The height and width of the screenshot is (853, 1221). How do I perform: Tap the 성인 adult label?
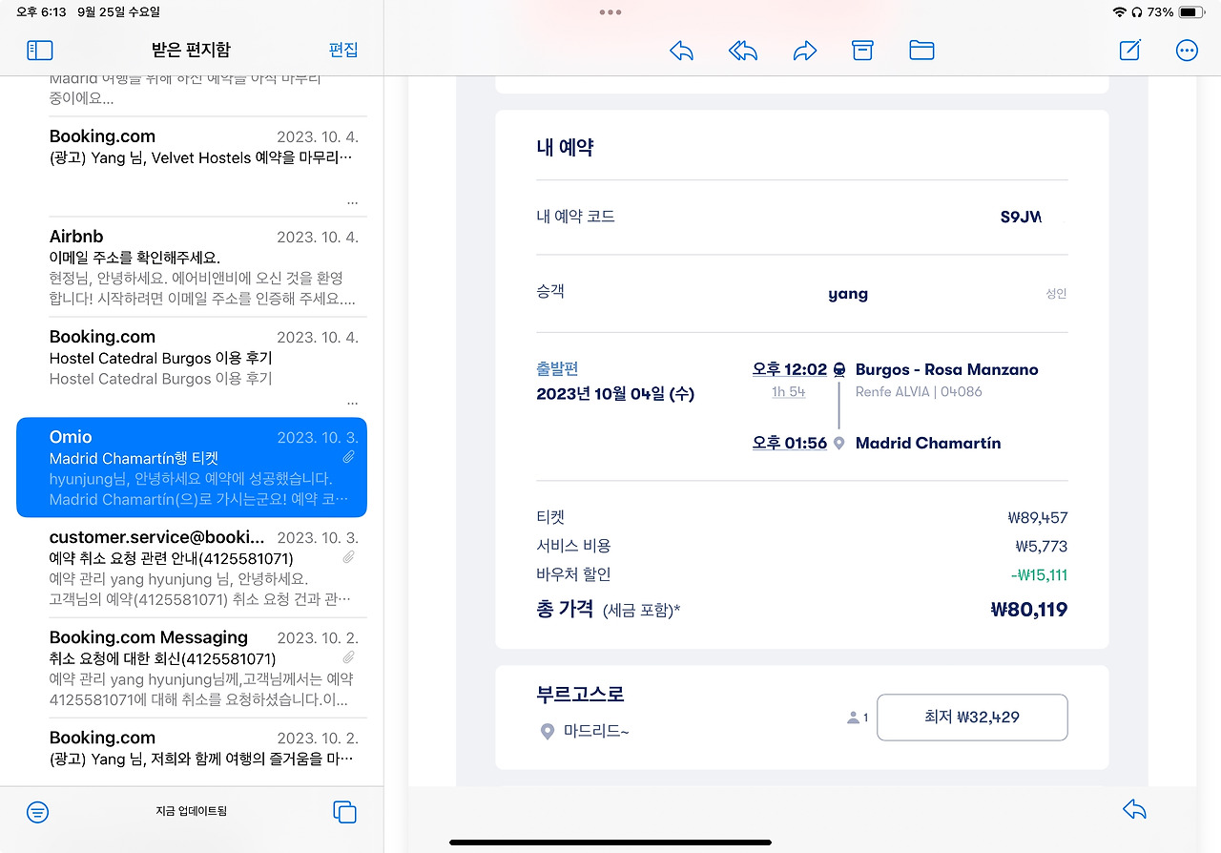[x=1056, y=294]
